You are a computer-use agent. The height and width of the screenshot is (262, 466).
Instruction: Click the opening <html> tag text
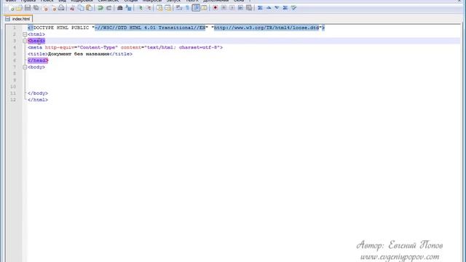pos(36,34)
